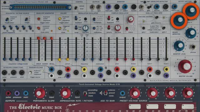Click the purple 'pres' banana jack
200x112 pixels.
(x=68, y=76)
